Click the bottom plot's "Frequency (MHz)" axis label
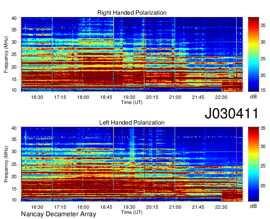 coord(6,164)
